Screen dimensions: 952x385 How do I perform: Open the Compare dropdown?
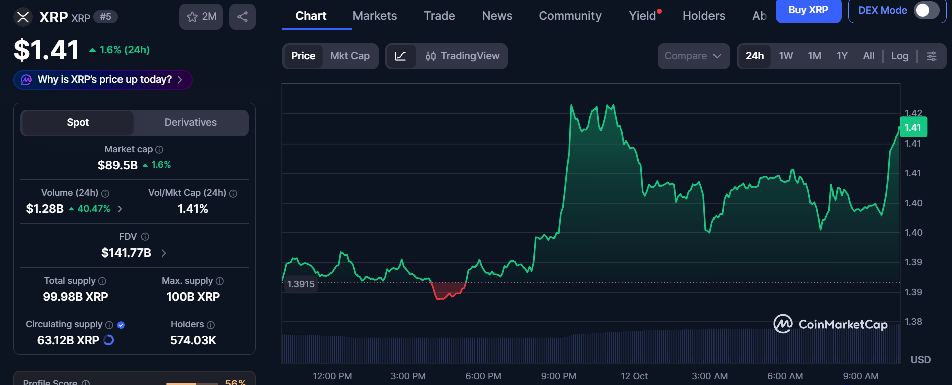pos(693,56)
